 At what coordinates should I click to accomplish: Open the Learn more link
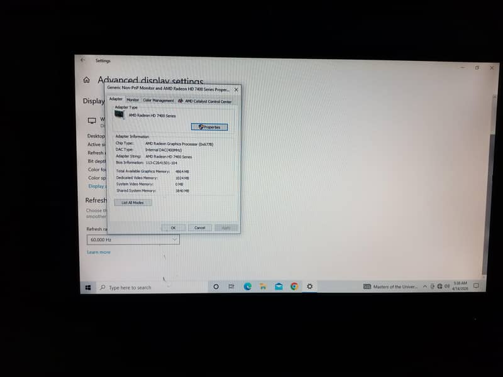tap(99, 253)
